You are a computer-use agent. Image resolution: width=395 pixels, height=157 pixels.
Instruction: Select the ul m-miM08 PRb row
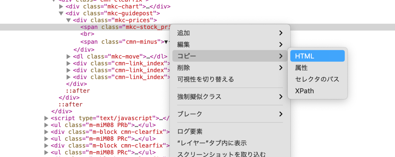tap(103, 125)
